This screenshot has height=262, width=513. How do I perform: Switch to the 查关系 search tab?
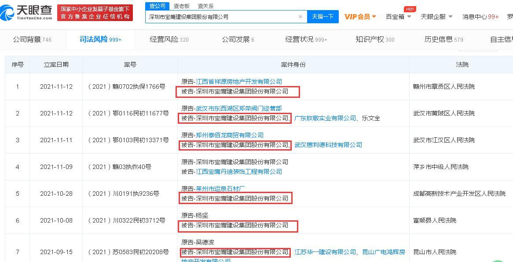pos(206,6)
